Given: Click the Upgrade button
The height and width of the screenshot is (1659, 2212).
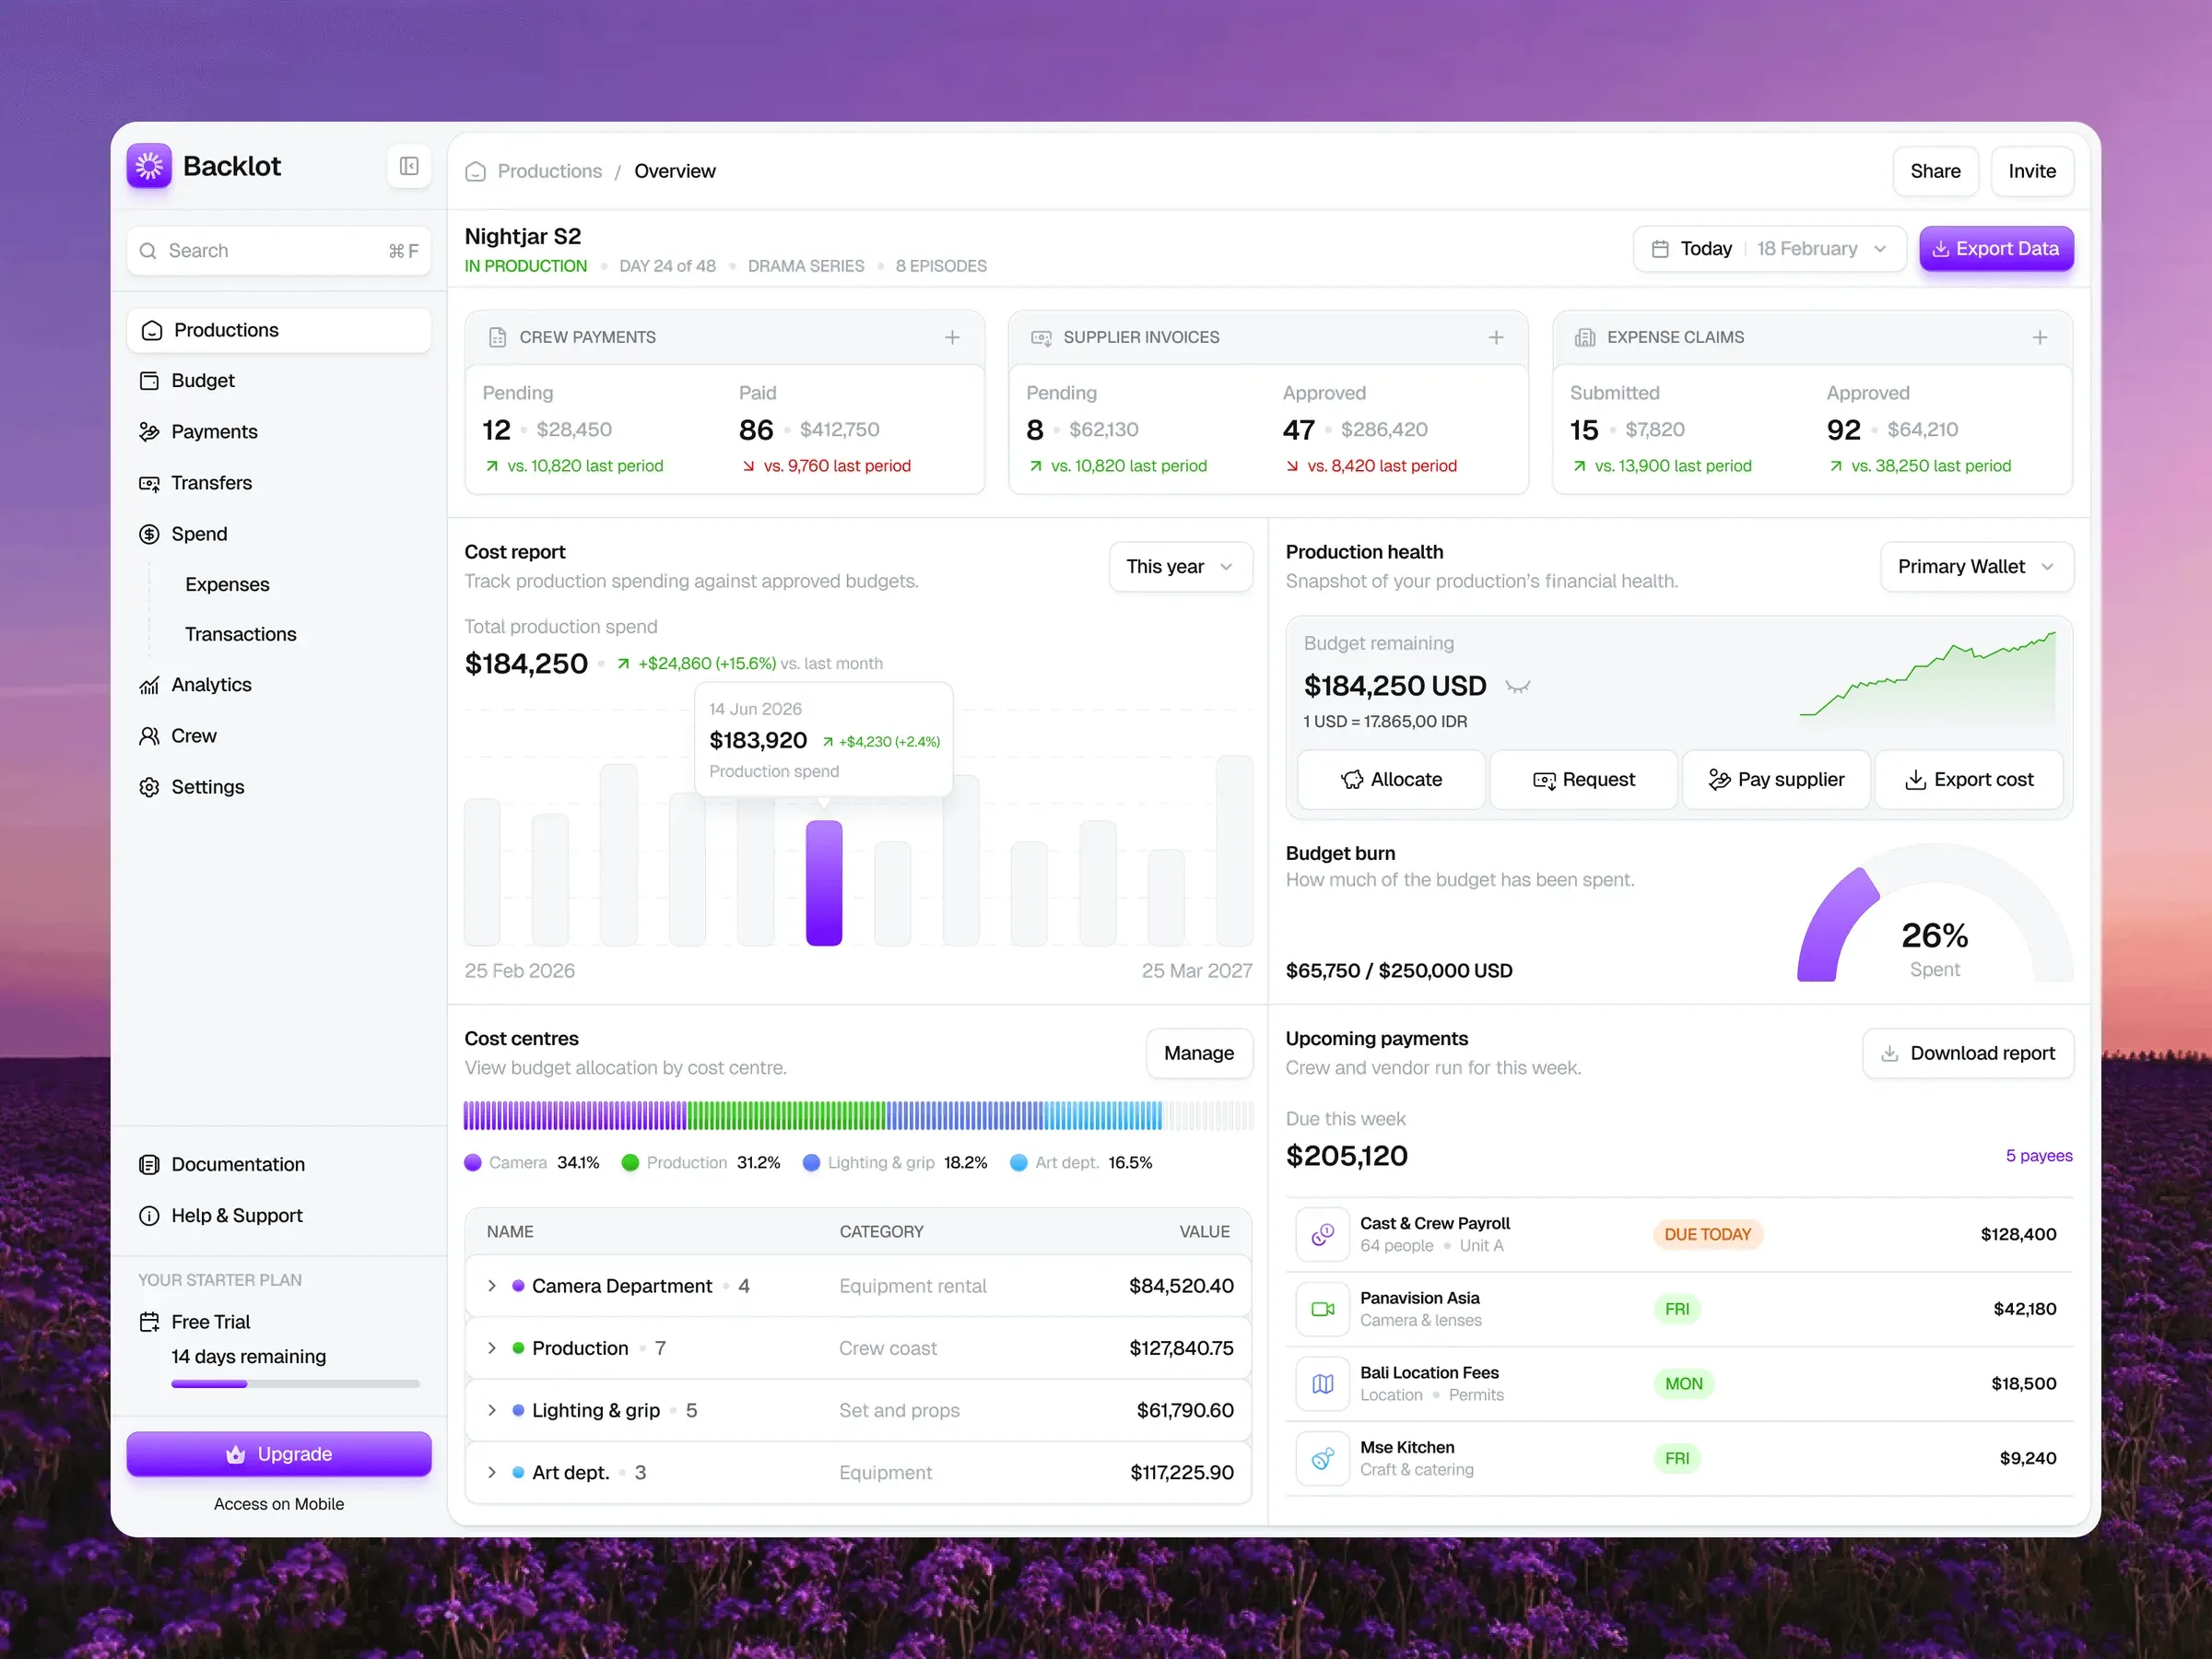Looking at the screenshot, I should point(279,1455).
